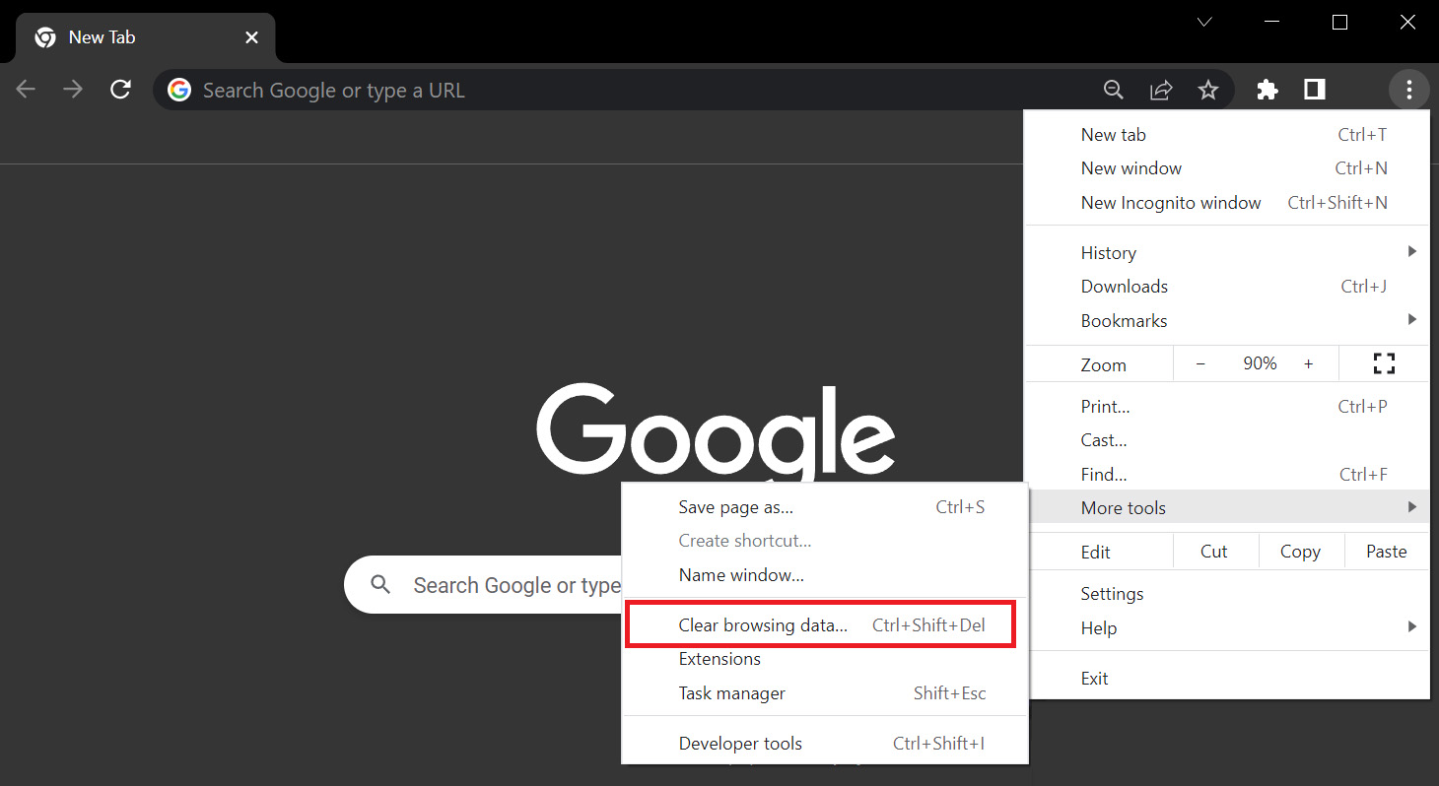Increase zoom with the plus control
The height and width of the screenshot is (786, 1439).
point(1308,363)
